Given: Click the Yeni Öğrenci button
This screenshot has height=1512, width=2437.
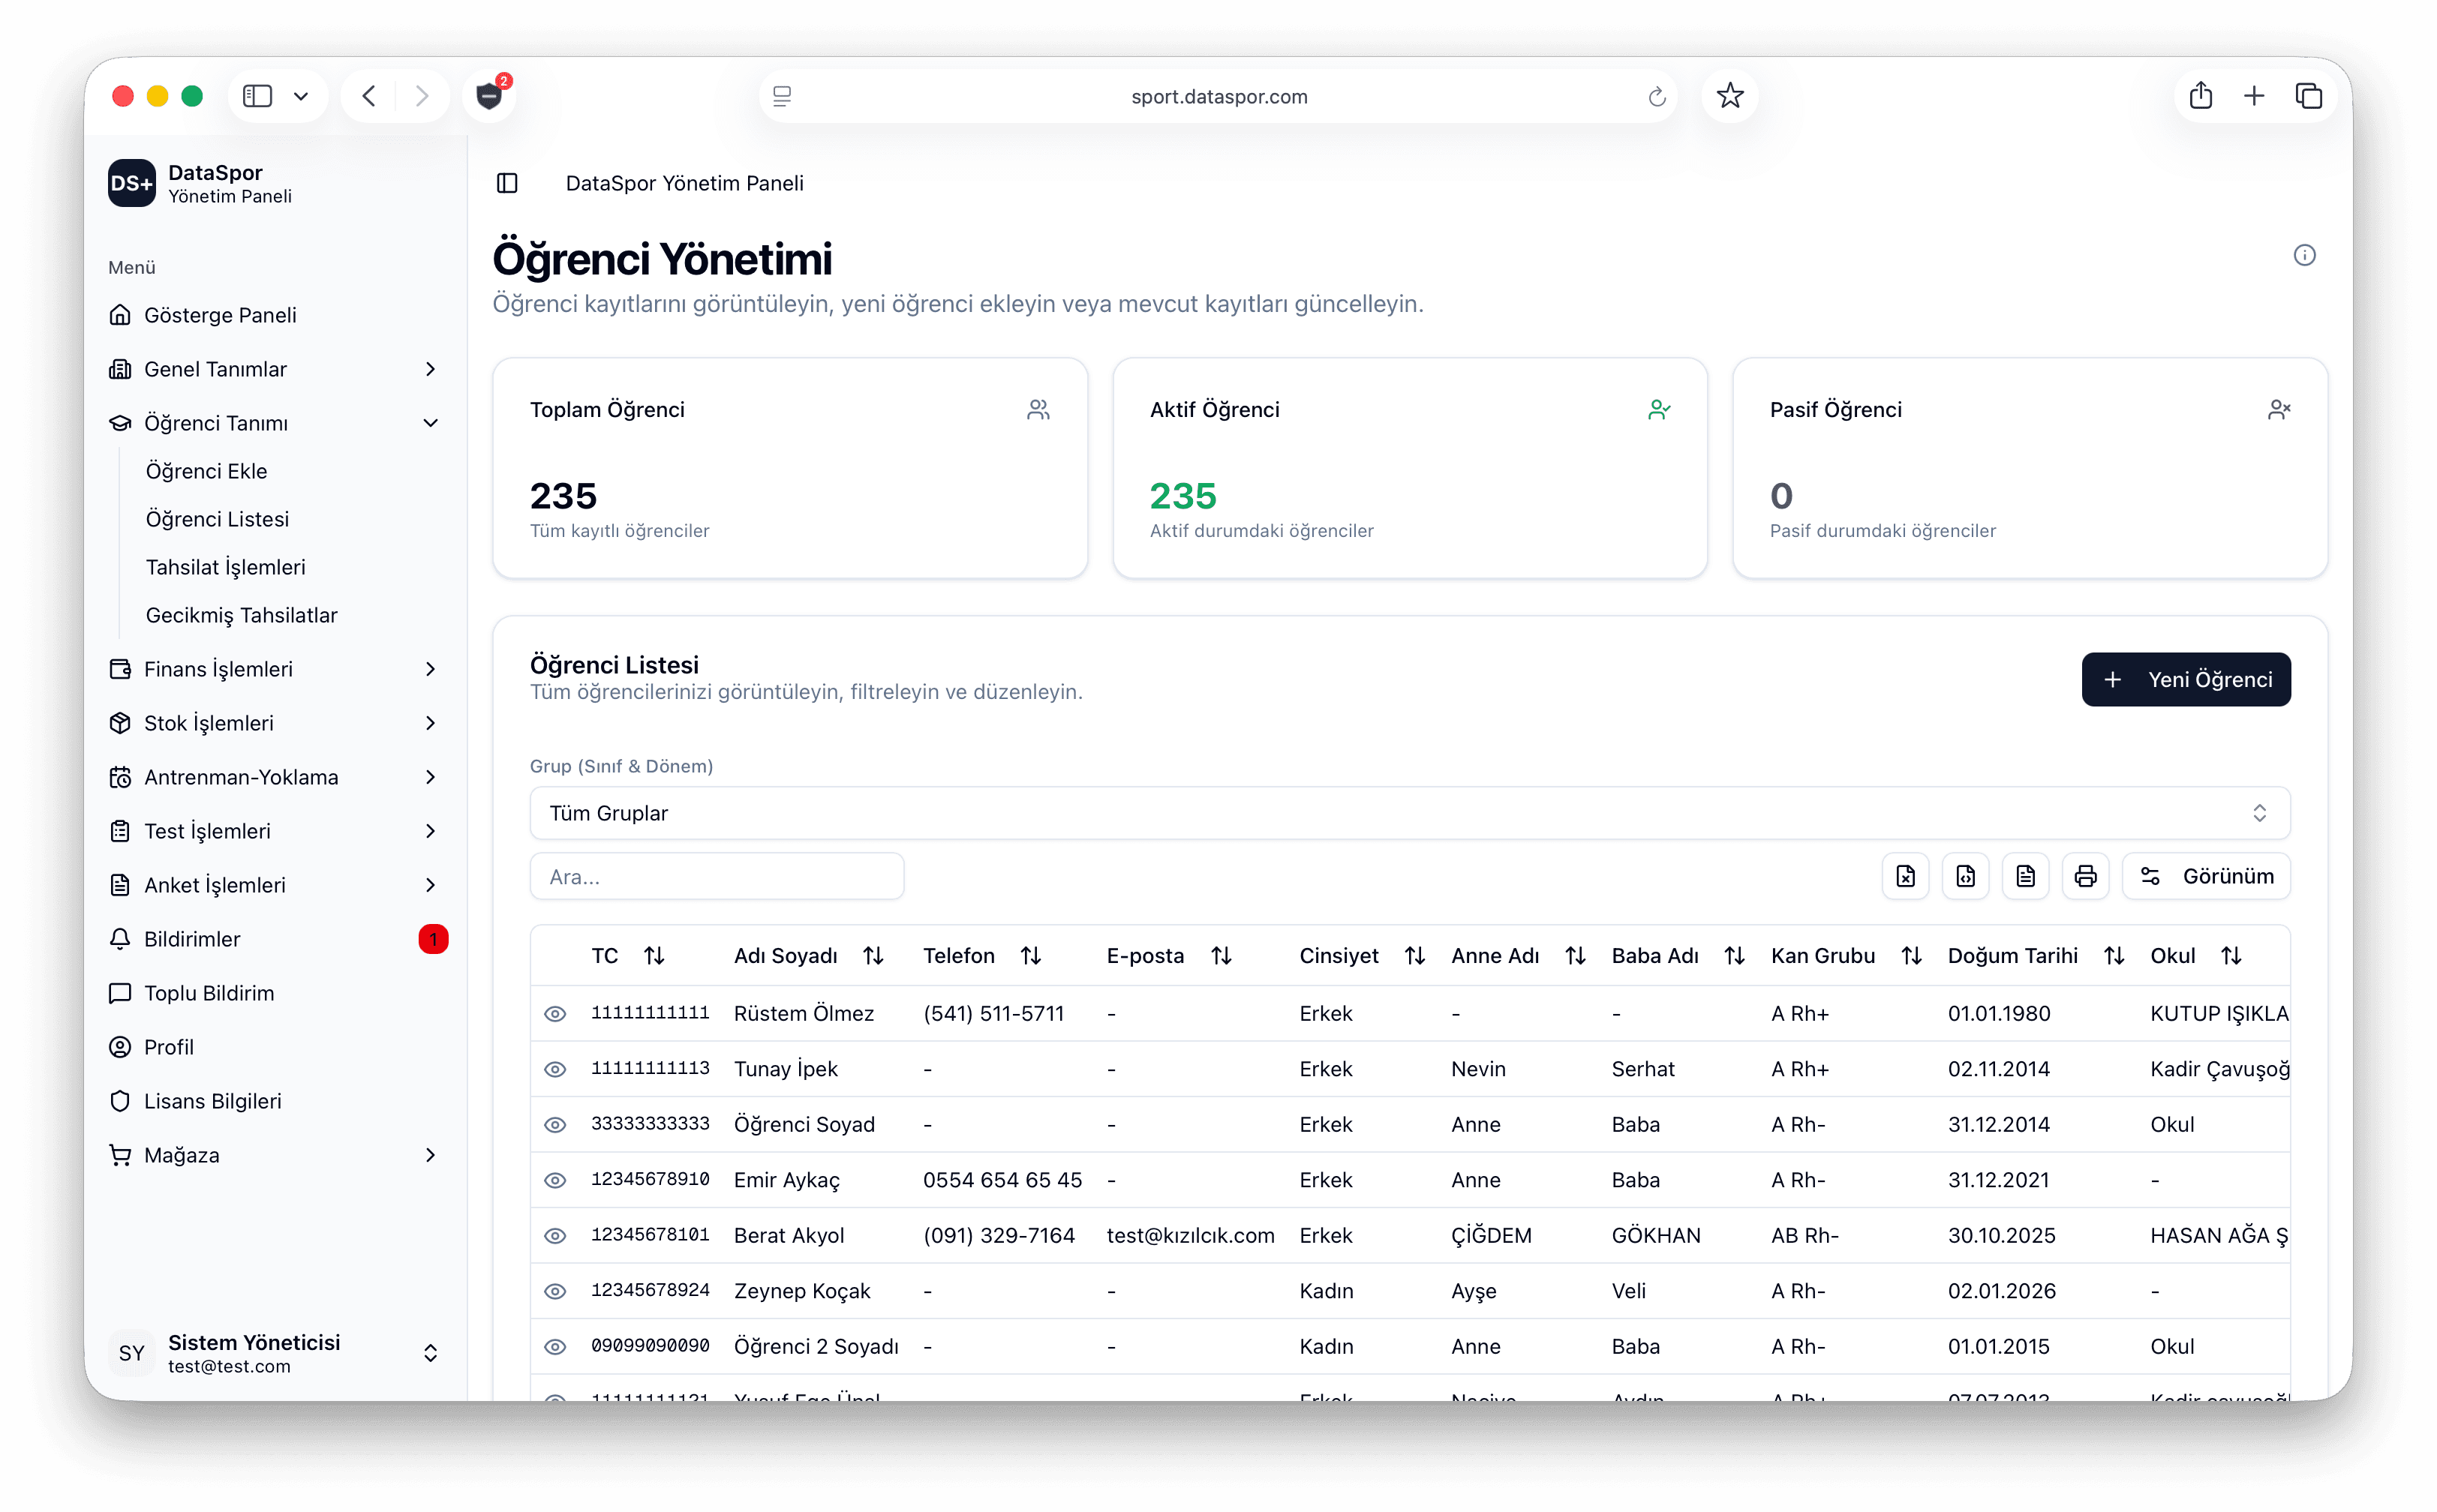Looking at the screenshot, I should tap(2186, 680).
